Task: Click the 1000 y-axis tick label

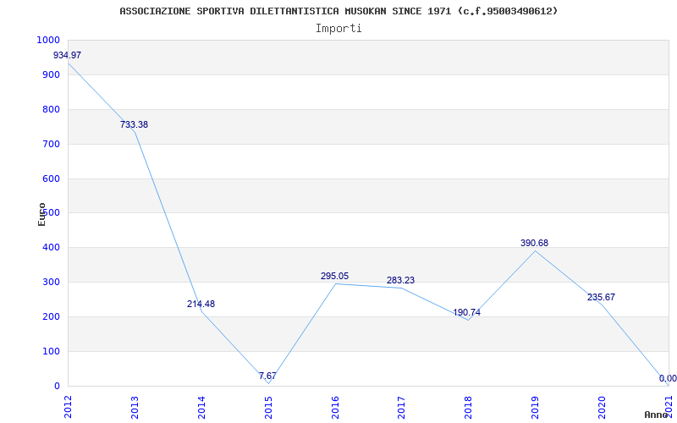Action: (x=48, y=40)
